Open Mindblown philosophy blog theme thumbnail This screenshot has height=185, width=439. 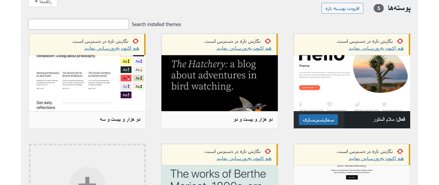click(87, 83)
